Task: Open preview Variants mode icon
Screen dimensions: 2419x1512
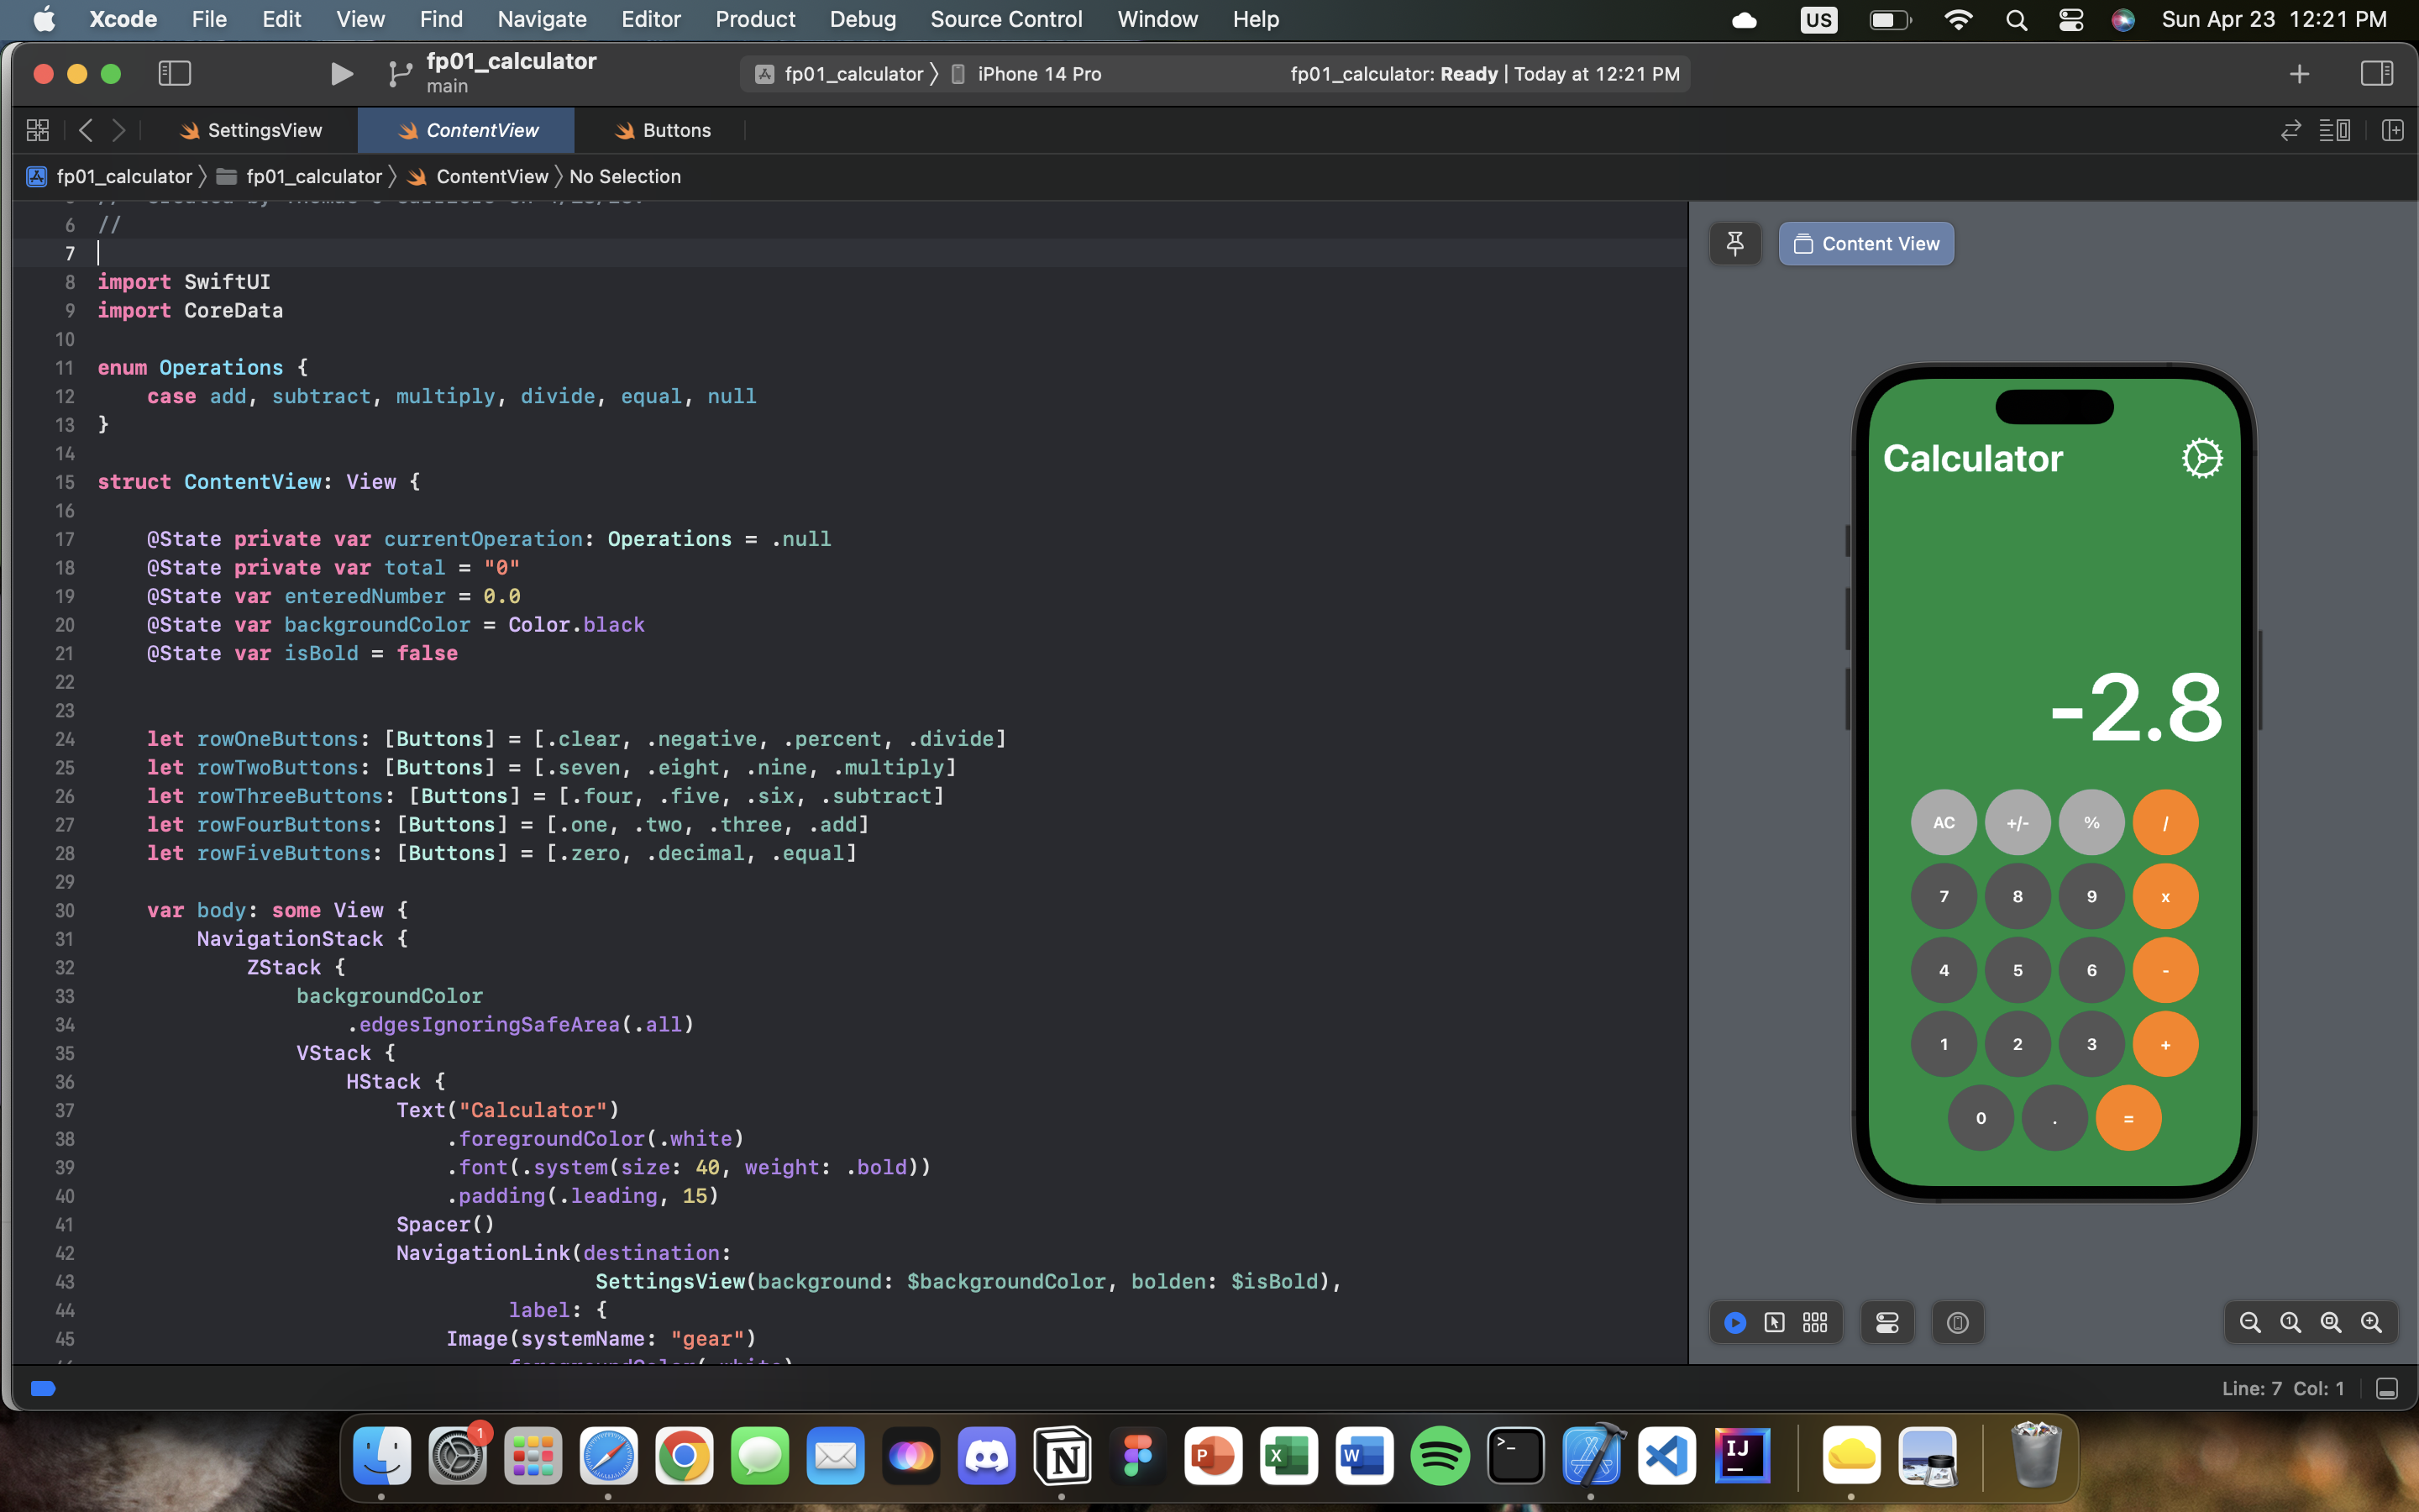Action: [x=1814, y=1322]
